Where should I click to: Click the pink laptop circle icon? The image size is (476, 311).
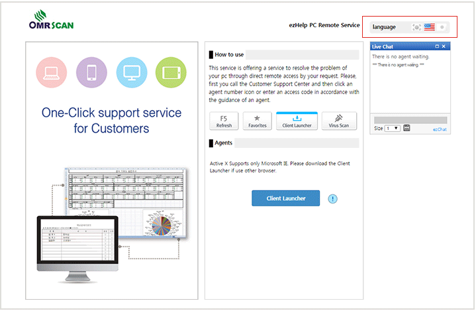52,73
